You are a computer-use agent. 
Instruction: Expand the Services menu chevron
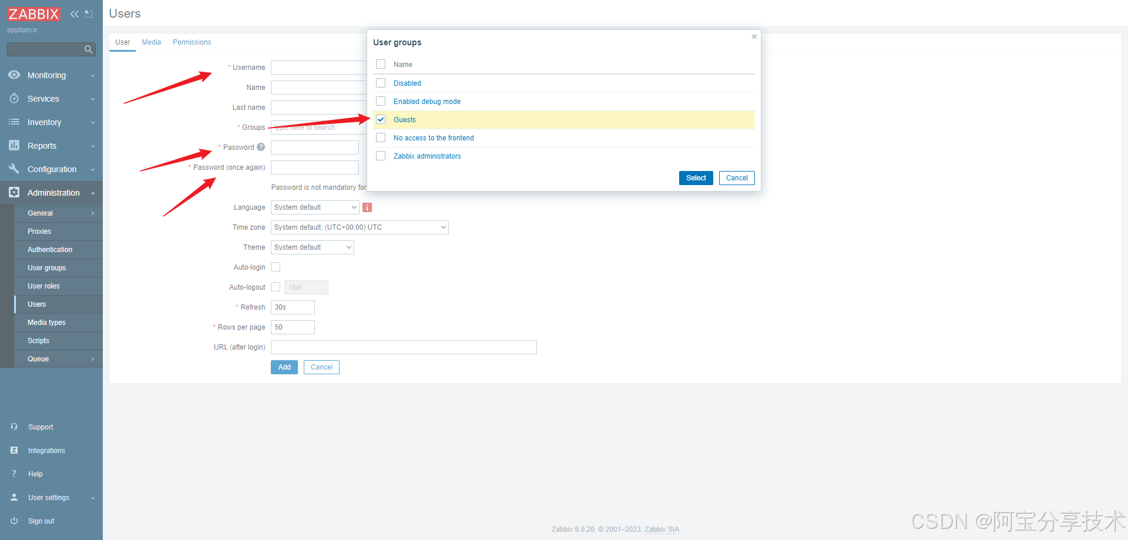(93, 99)
